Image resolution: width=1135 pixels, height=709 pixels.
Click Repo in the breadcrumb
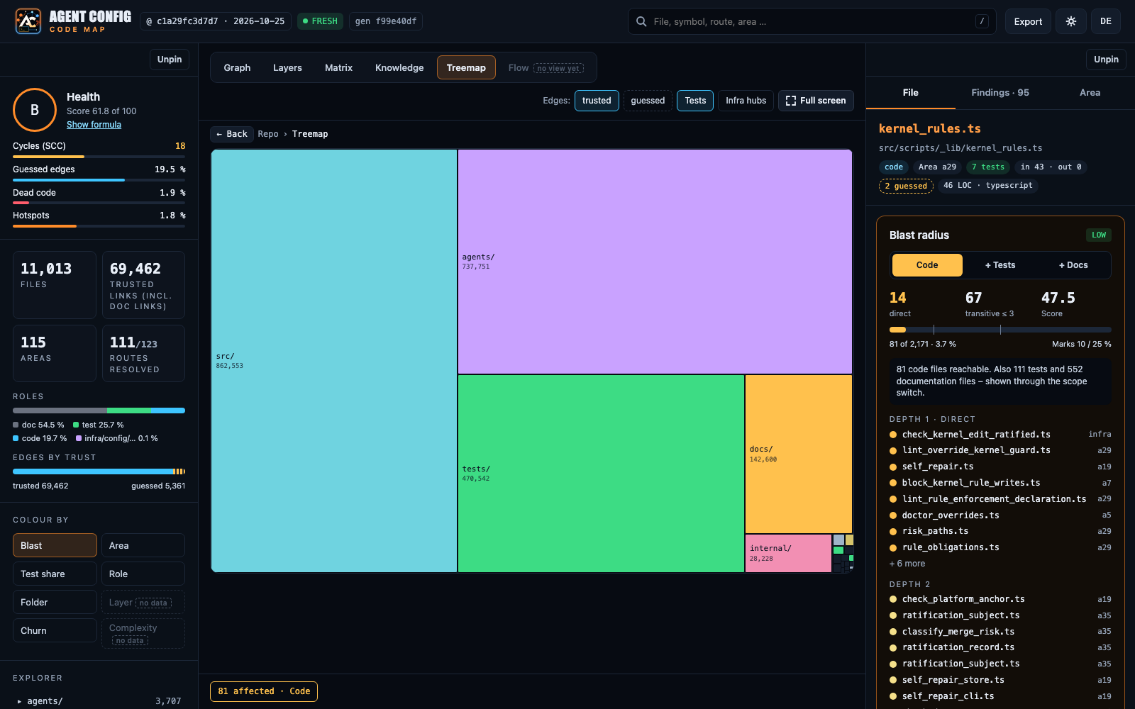[268, 134]
